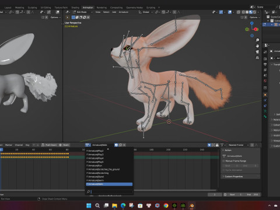
Task: Select the Armature|Scratching action
Action: [x=109, y=173]
